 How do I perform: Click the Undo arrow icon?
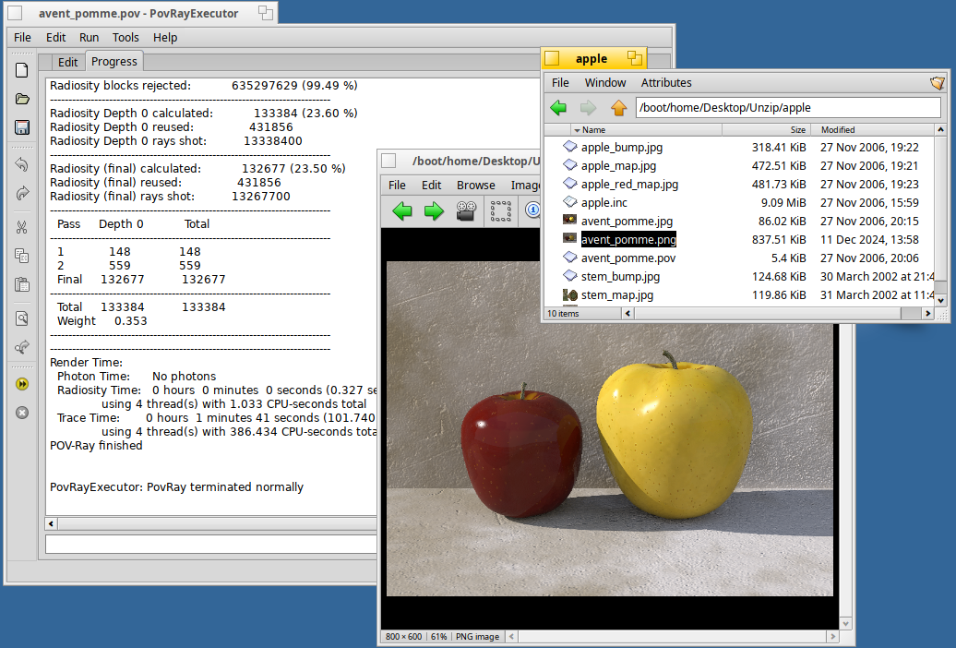pos(22,164)
